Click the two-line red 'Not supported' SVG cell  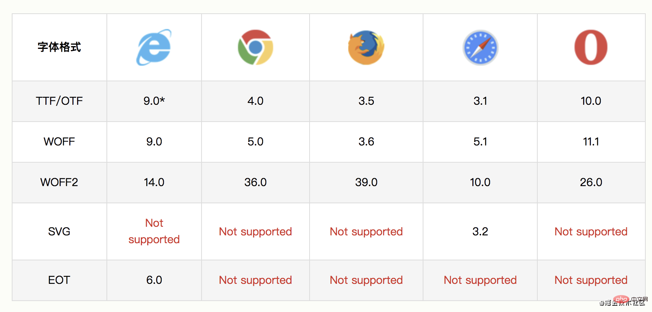(x=154, y=231)
